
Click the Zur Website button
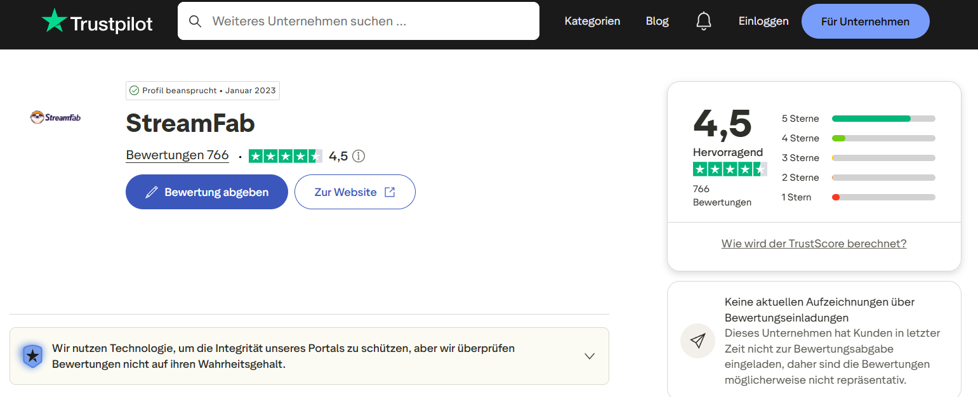click(355, 192)
